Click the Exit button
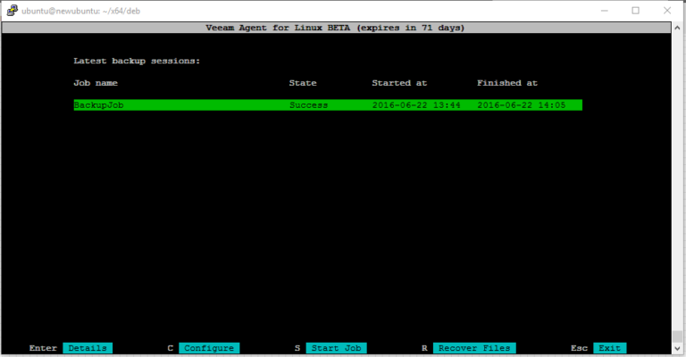This screenshot has height=357, width=686. pos(609,348)
